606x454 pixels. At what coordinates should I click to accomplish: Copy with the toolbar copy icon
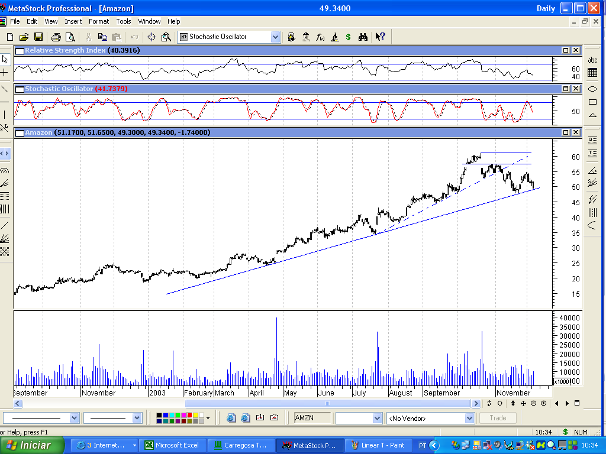tap(102, 37)
